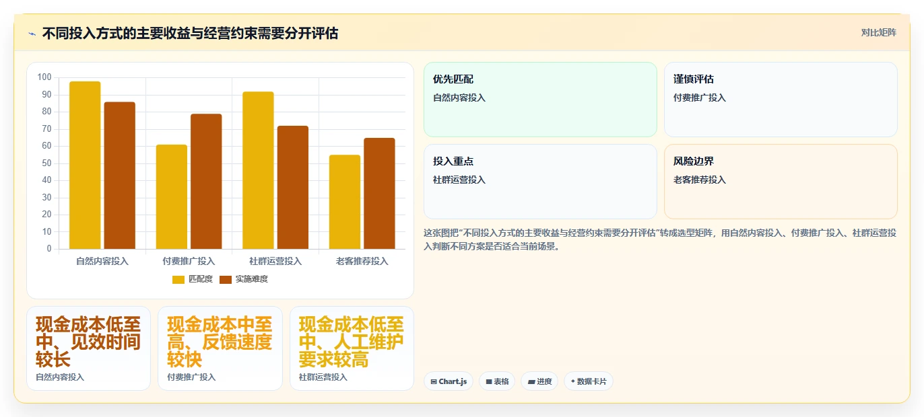Open the 谨慎评估 matrix card
This screenshot has width=924, height=417.
point(781,100)
